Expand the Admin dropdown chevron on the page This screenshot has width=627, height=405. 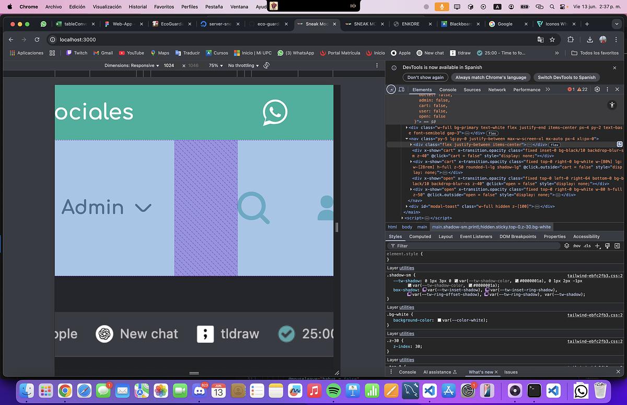143,208
